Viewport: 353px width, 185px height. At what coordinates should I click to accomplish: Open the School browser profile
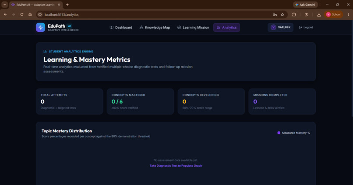point(333,14)
